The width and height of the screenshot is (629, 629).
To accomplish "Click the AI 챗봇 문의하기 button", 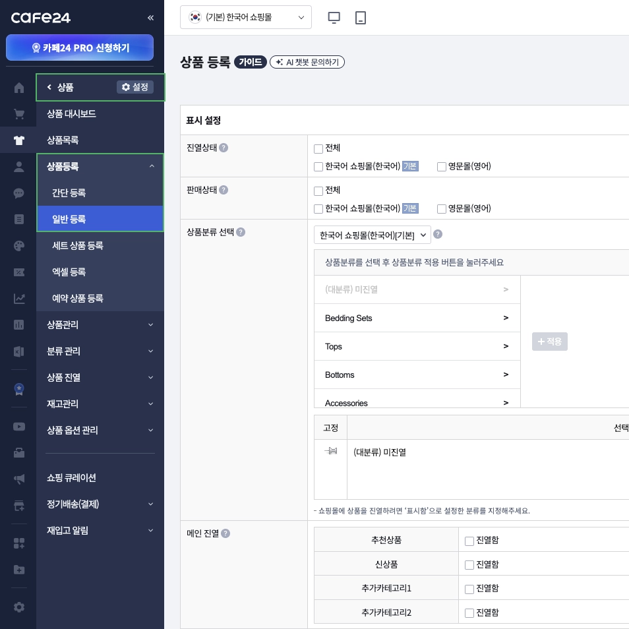I will point(307,62).
